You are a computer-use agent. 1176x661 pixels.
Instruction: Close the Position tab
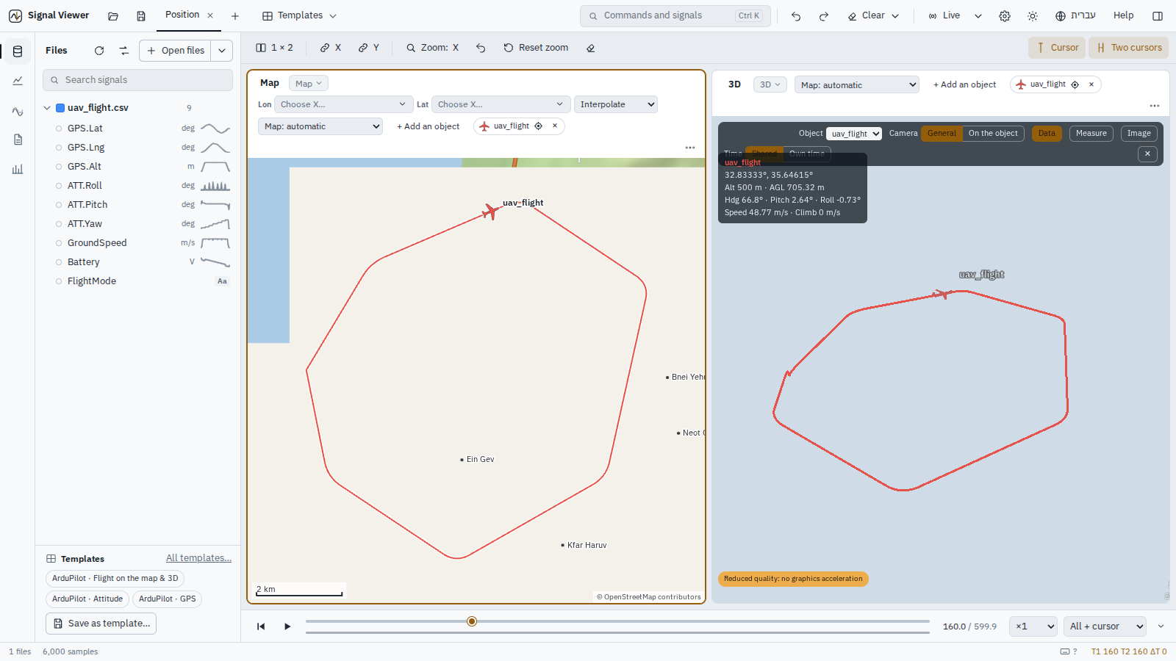210,15
